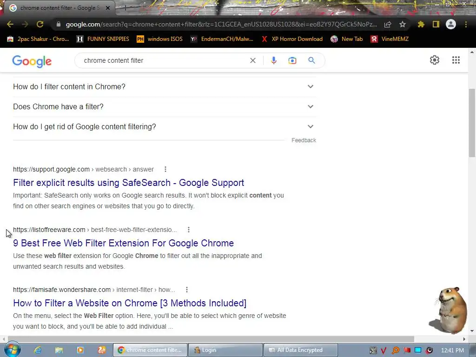Click the https://listoffreeware.com breadcrumb

(49, 230)
